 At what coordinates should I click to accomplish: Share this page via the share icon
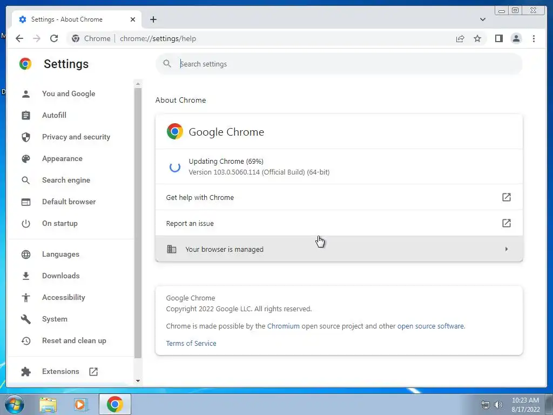click(460, 38)
